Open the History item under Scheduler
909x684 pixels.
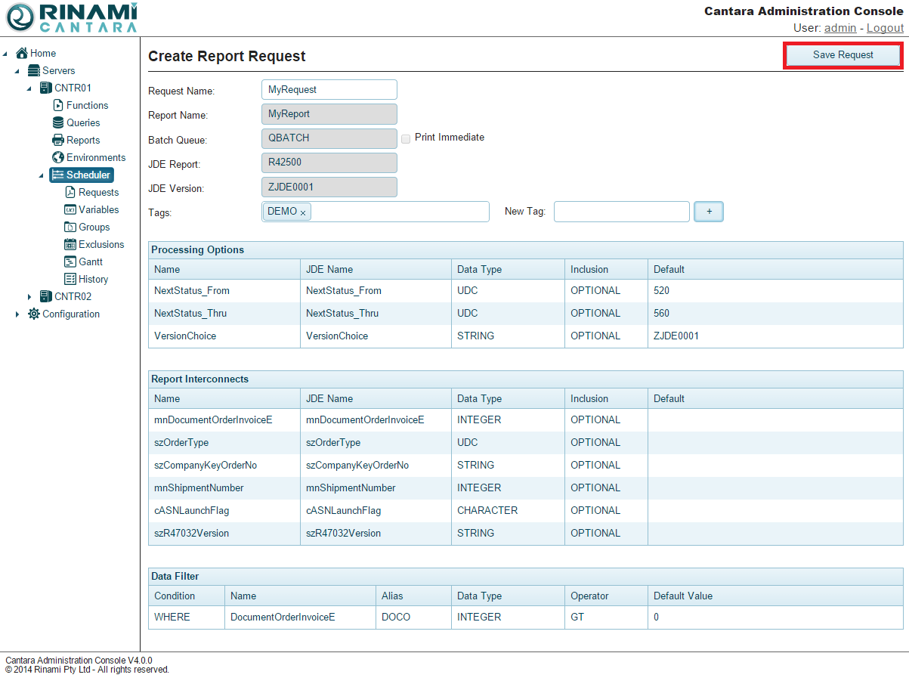[93, 279]
